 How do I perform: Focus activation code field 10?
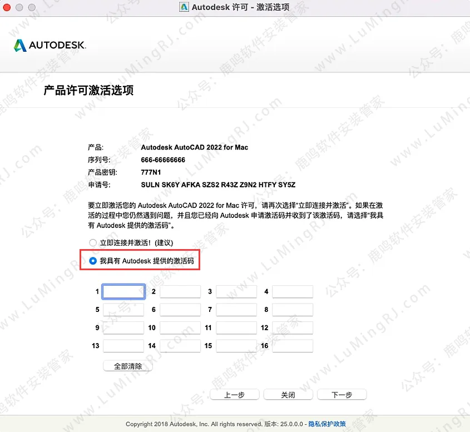pyautogui.click(x=180, y=327)
